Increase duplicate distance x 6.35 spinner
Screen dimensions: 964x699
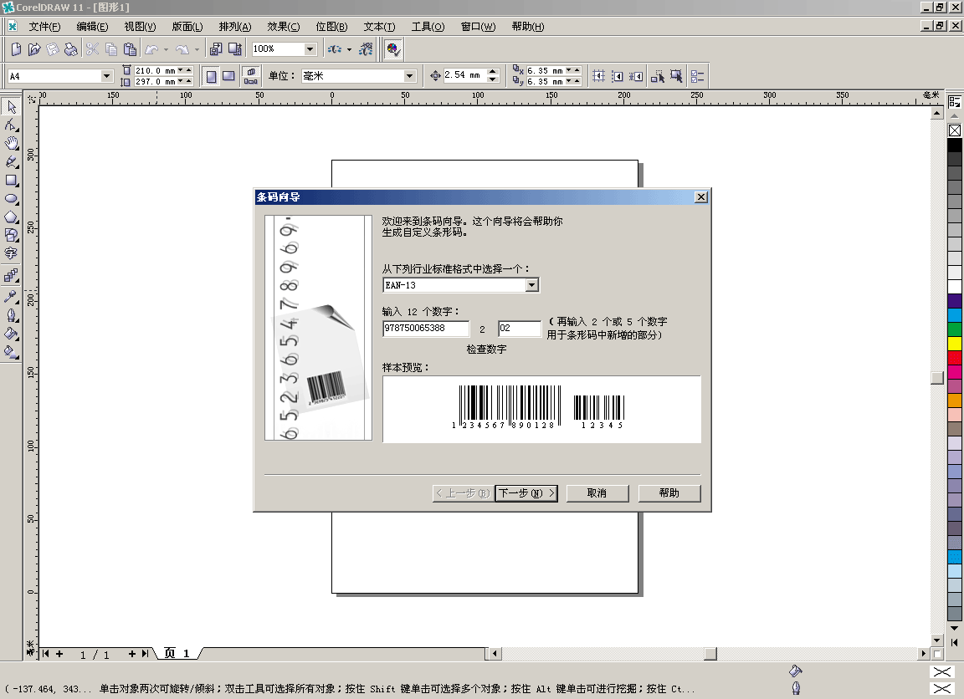[577, 70]
